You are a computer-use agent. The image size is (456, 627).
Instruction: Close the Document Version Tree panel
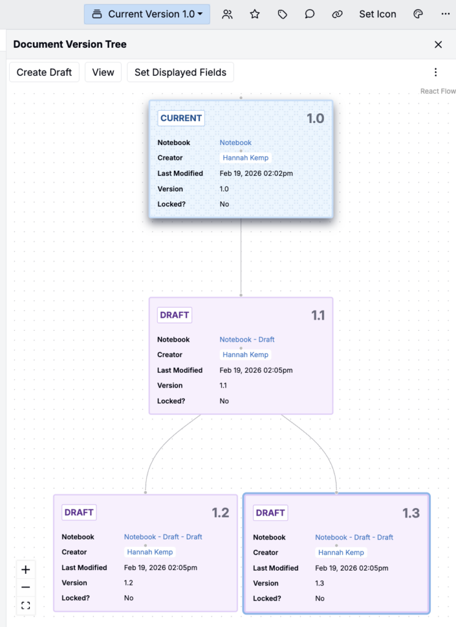click(438, 45)
